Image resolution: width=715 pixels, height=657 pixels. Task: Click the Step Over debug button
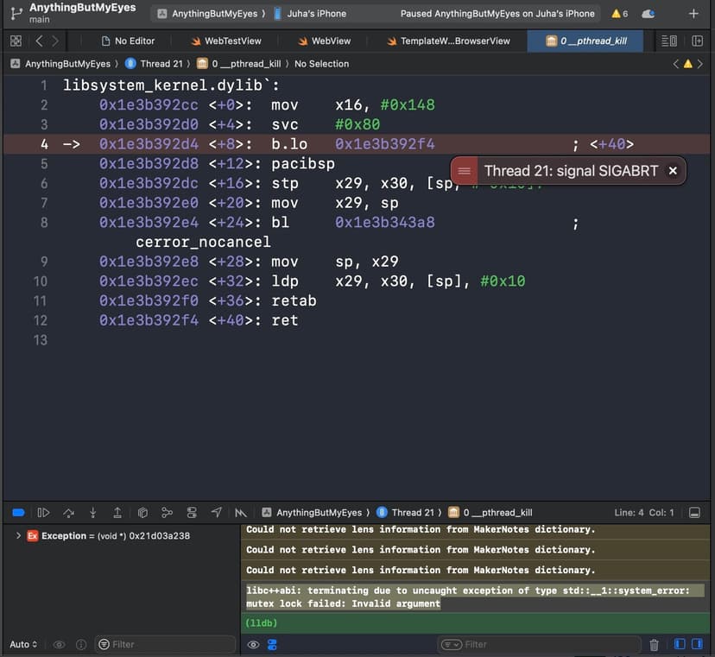(x=68, y=512)
